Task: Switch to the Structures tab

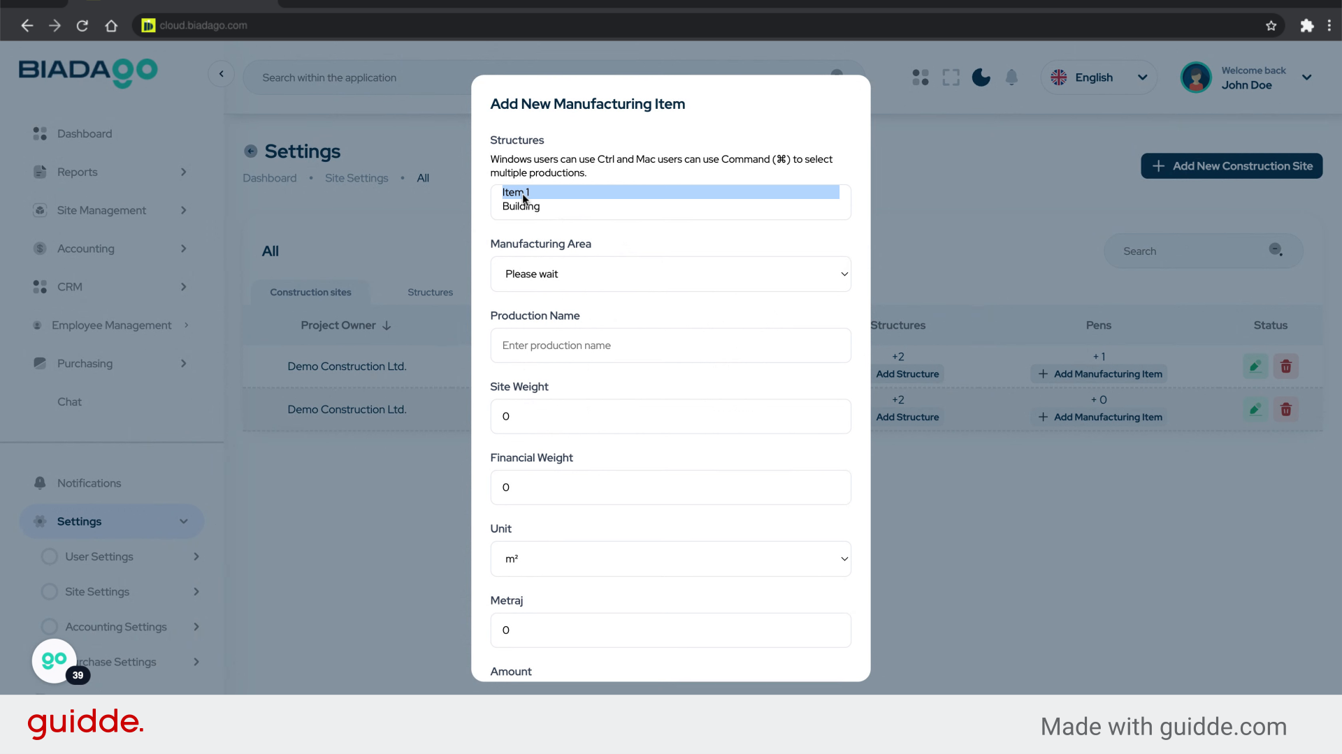Action: [430, 293]
